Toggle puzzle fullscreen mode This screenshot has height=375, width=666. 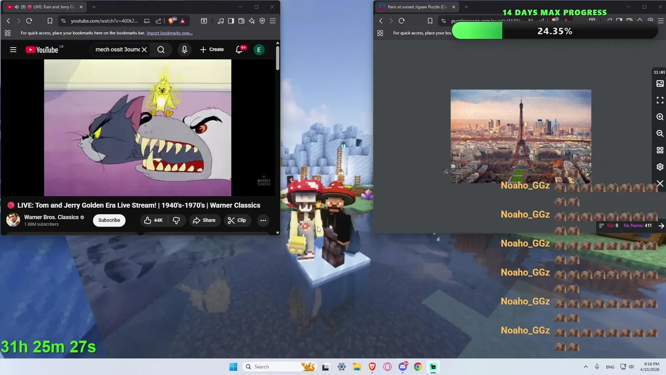tap(660, 100)
